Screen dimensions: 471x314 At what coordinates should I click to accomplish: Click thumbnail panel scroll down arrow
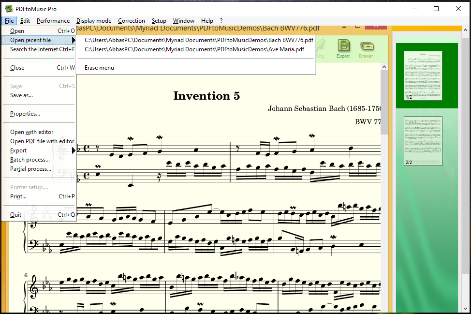tap(465, 309)
